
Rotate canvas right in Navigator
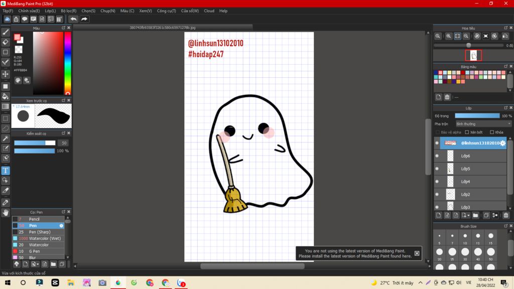pyautogui.click(x=494, y=36)
